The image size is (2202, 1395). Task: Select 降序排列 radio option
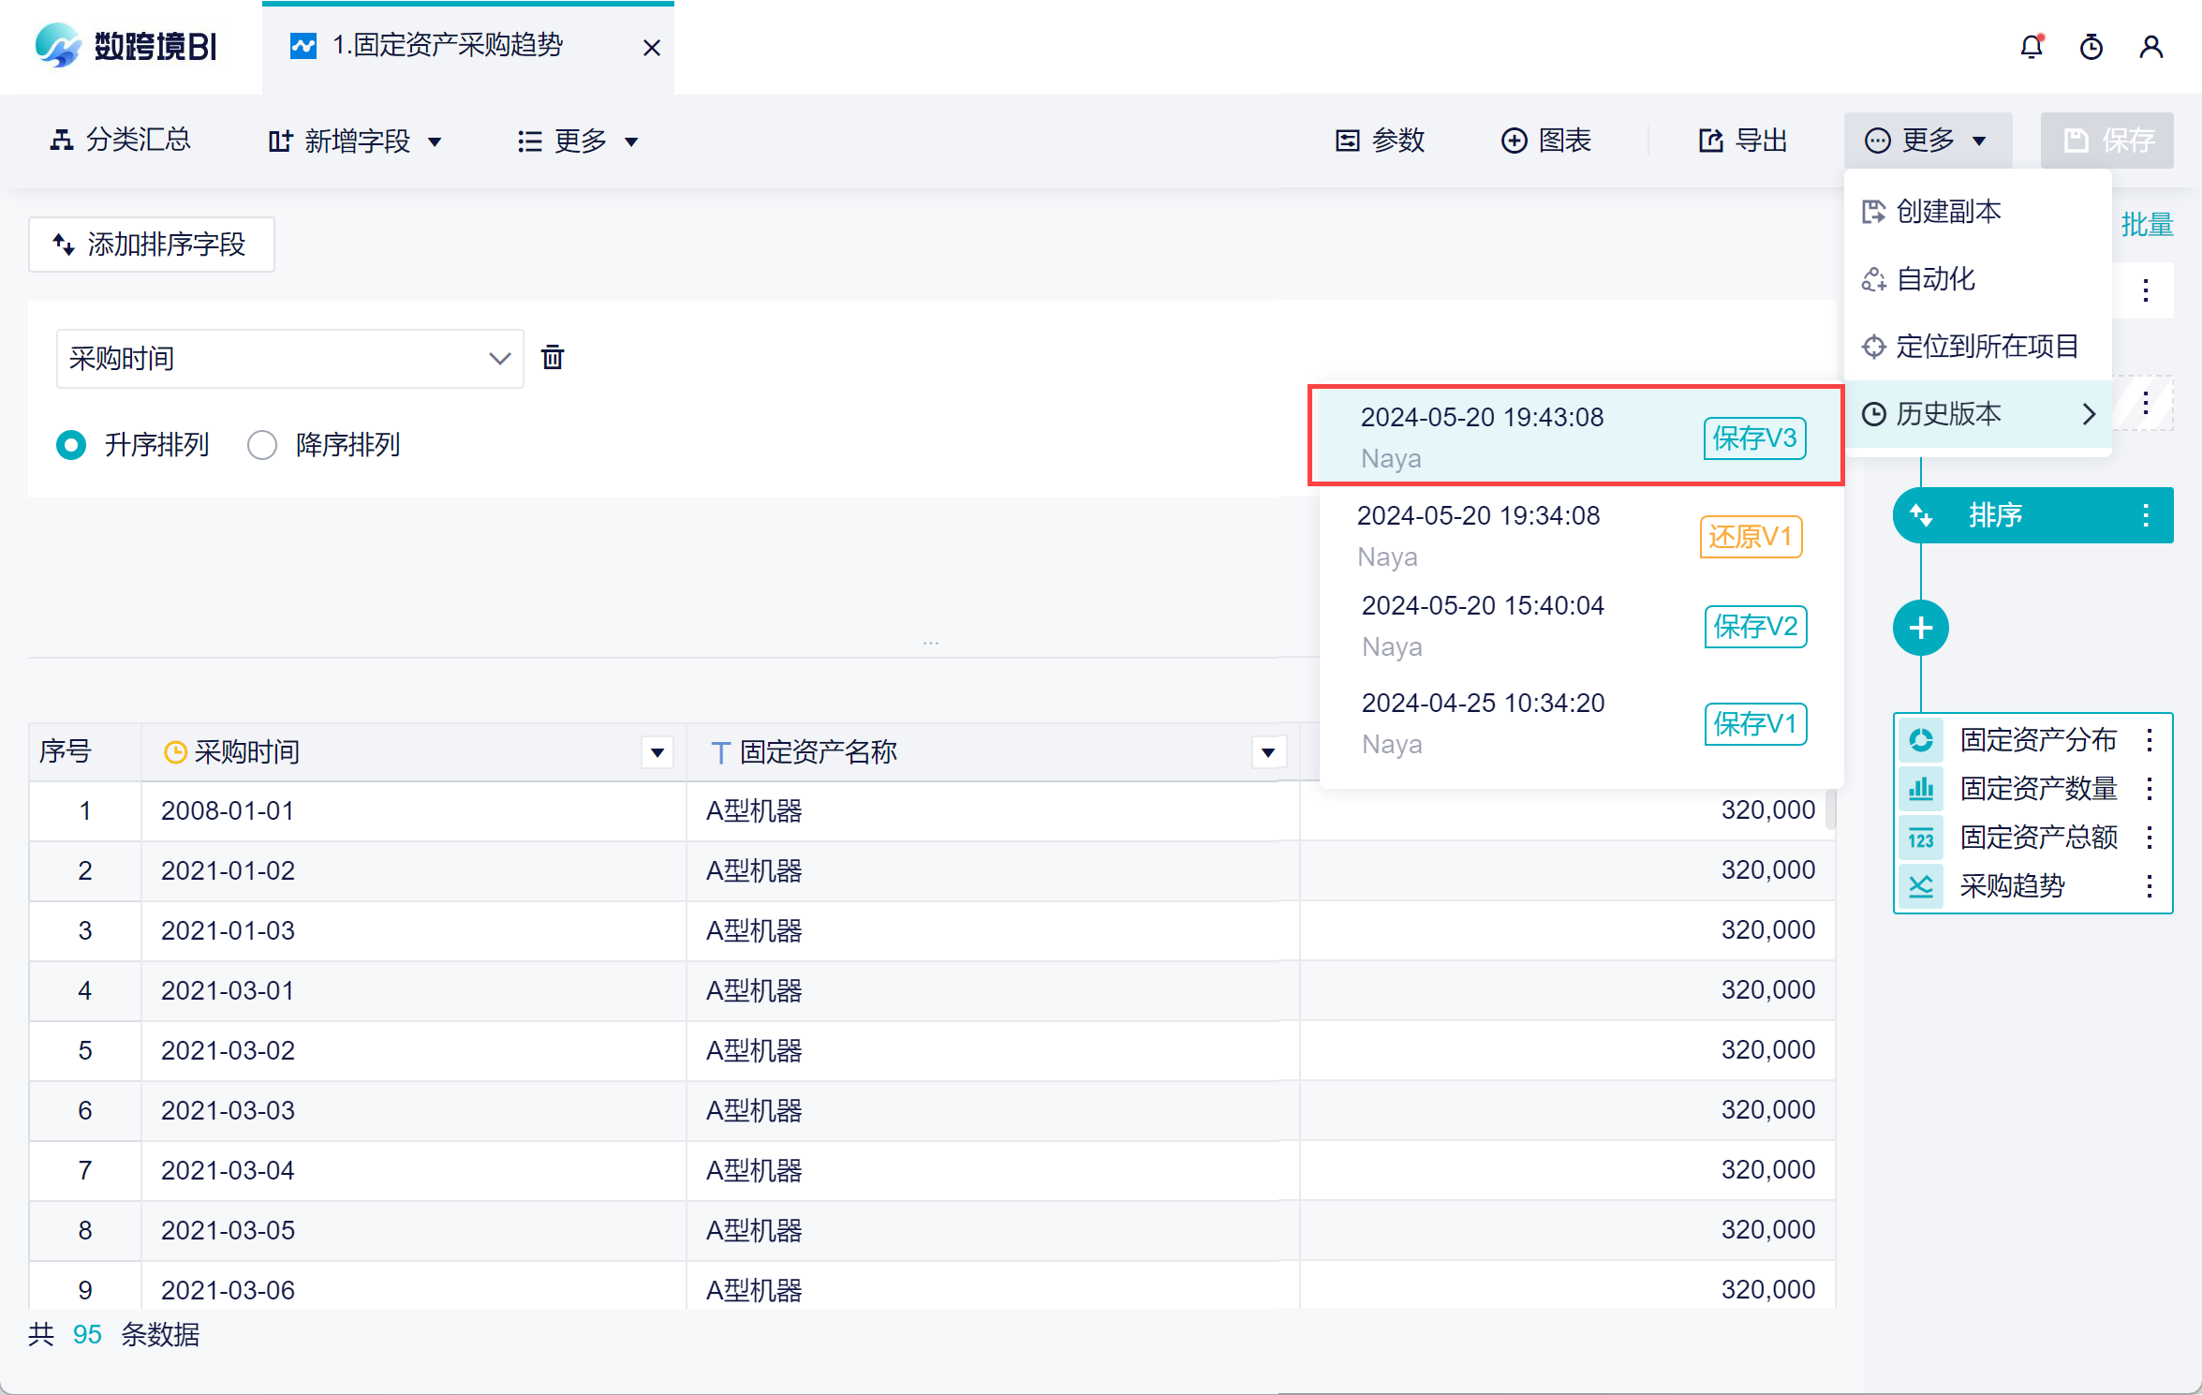coord(262,444)
